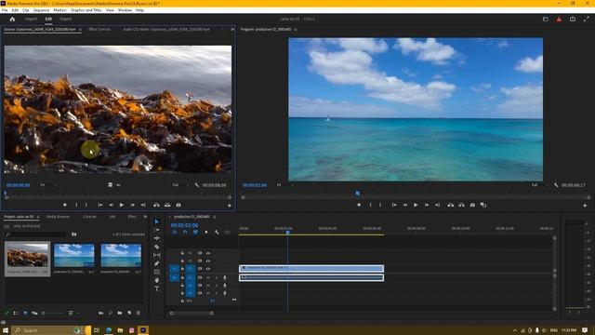Click New Item icon in Project panel

click(x=129, y=313)
